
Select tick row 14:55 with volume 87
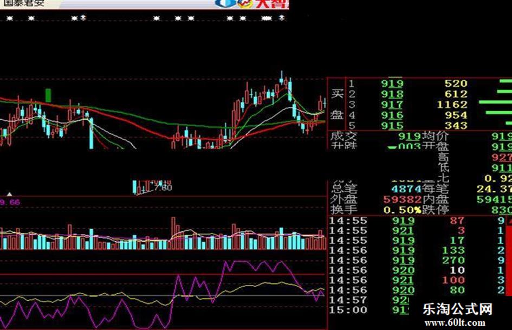(x=417, y=221)
